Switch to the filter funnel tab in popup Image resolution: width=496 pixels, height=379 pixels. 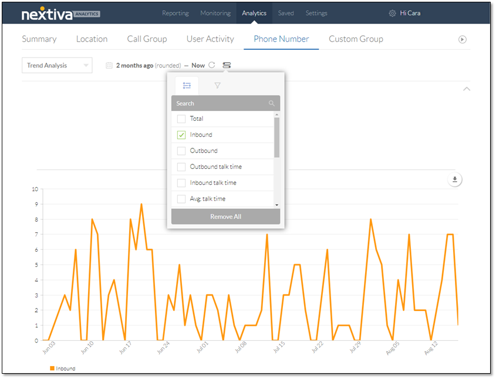click(x=217, y=85)
